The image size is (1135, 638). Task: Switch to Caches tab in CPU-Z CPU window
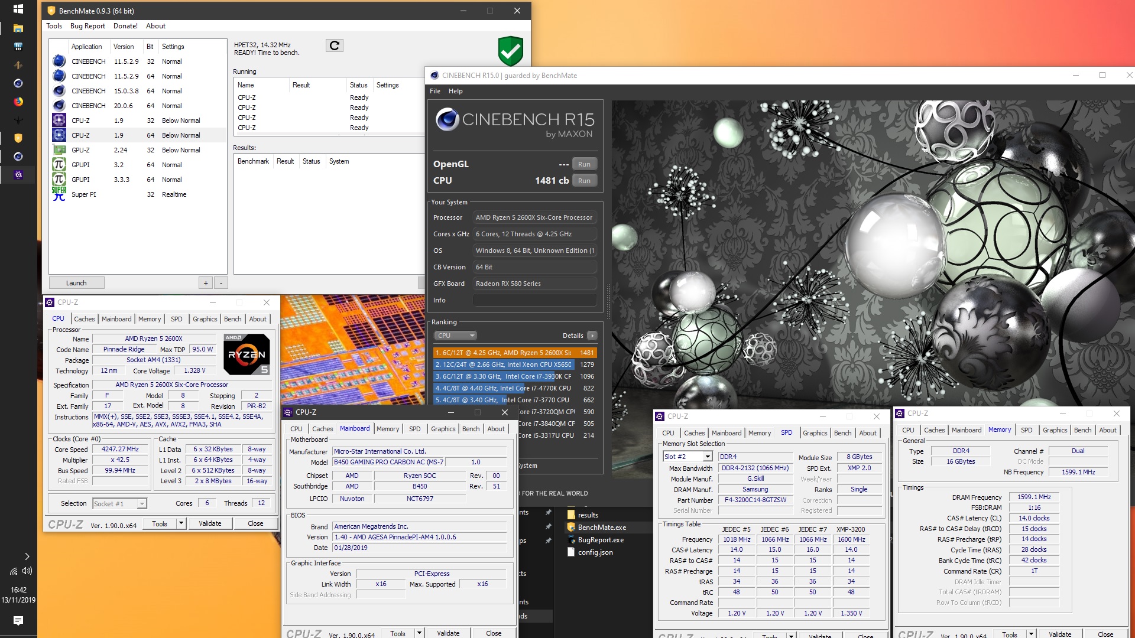click(84, 319)
